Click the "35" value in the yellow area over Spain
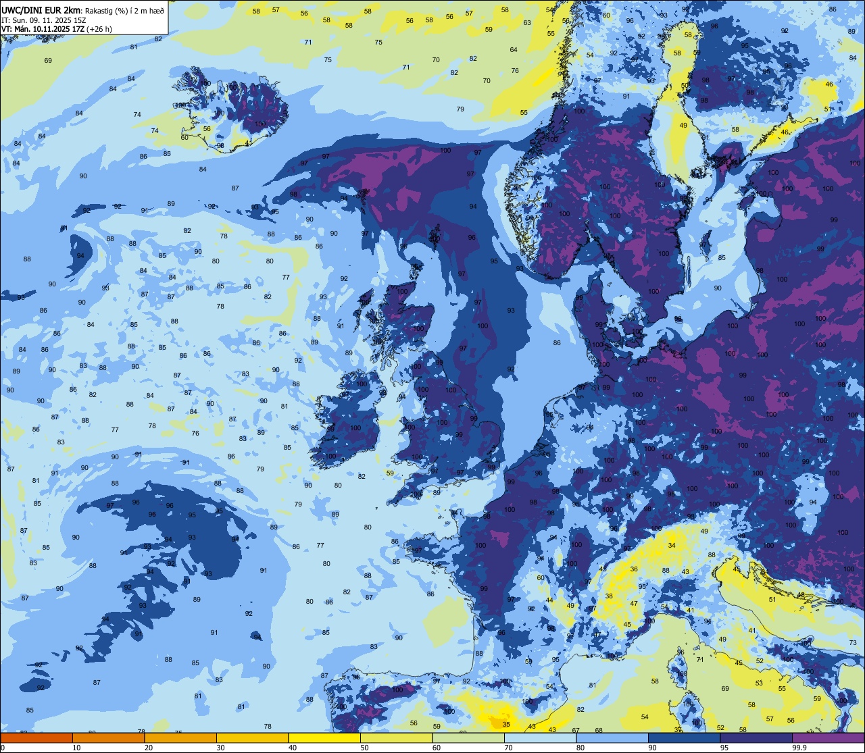The image size is (865, 753). [507, 724]
